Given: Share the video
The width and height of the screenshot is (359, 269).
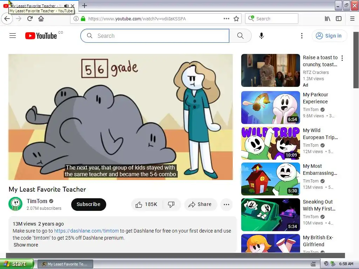Looking at the screenshot, I should (200, 204).
